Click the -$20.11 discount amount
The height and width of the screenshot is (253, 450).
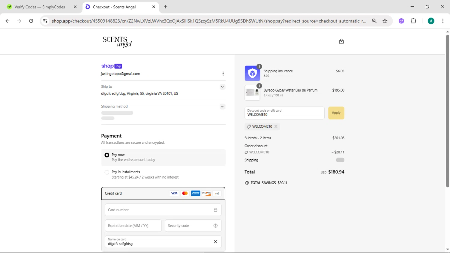[338, 152]
